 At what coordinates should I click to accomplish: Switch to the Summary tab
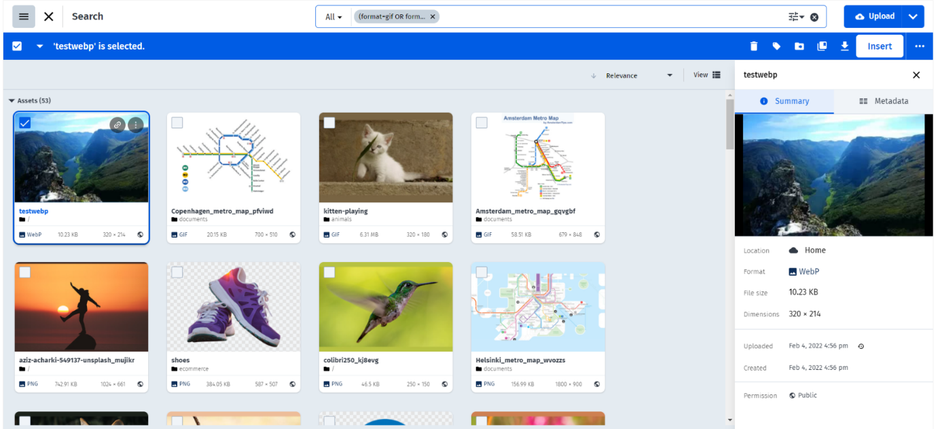click(x=784, y=101)
